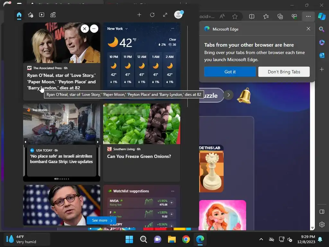Open the weather widget on the taskbar
329x247 pixels.
click(27, 239)
